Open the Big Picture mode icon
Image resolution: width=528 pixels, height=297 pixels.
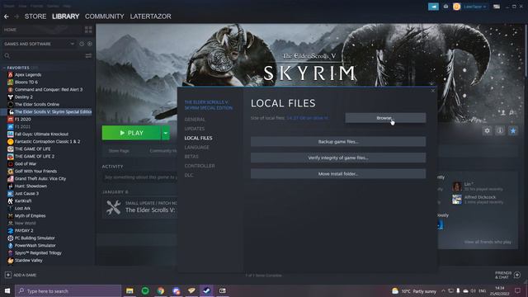tap(497, 7)
